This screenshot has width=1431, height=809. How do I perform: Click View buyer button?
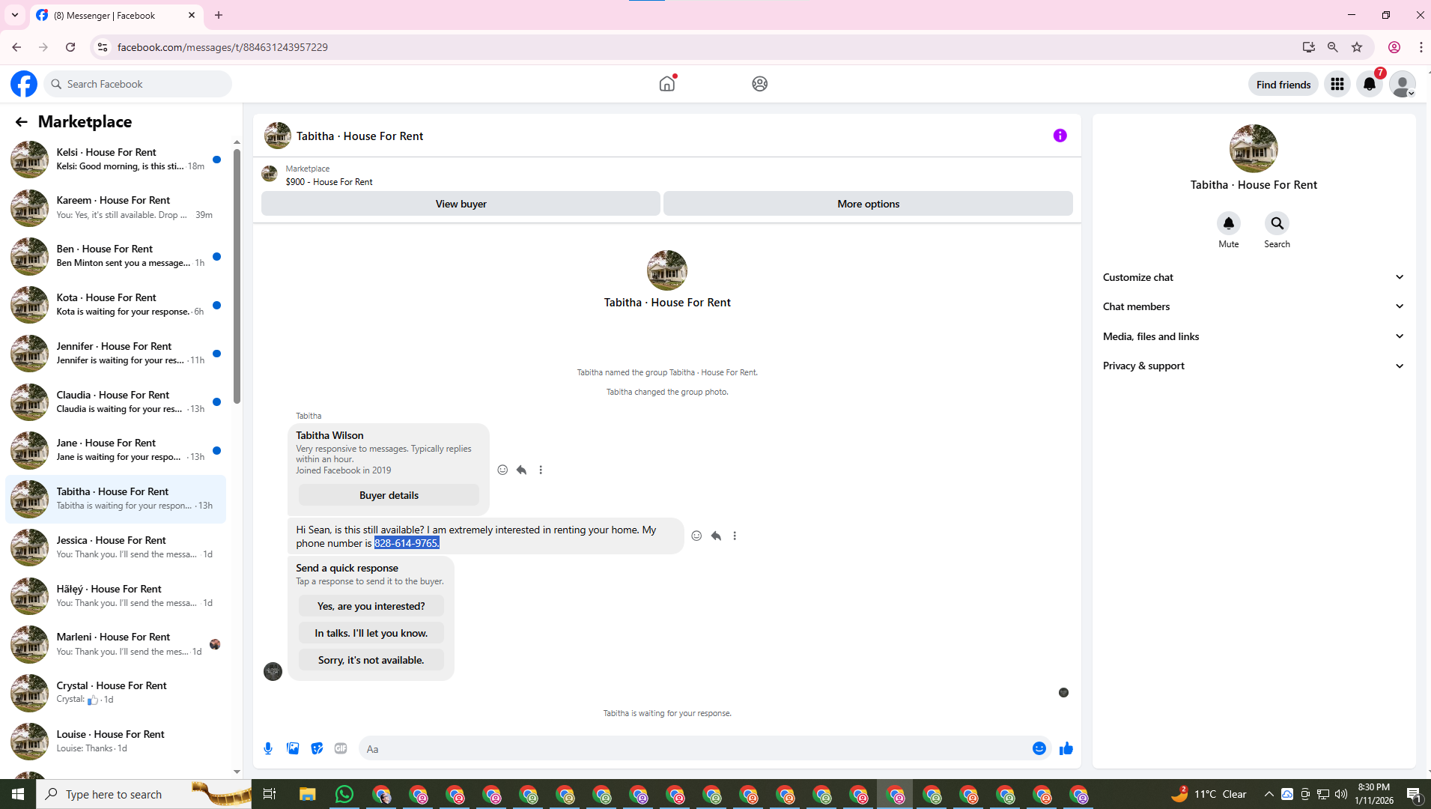pyautogui.click(x=461, y=204)
